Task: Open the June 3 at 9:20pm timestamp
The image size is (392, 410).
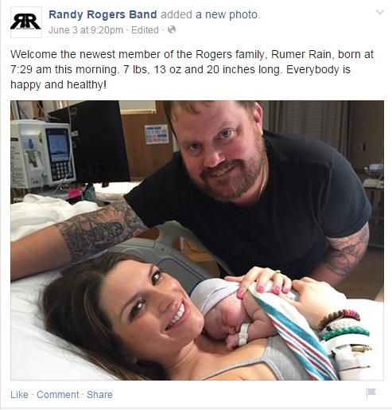Action: pyautogui.click(x=86, y=30)
